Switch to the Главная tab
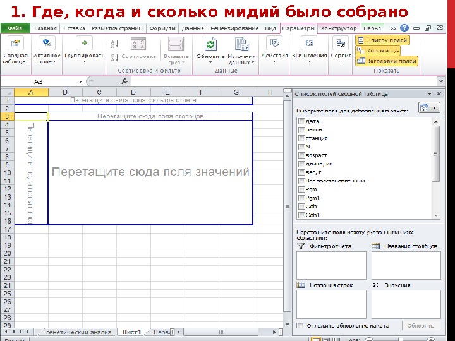 click(x=45, y=28)
